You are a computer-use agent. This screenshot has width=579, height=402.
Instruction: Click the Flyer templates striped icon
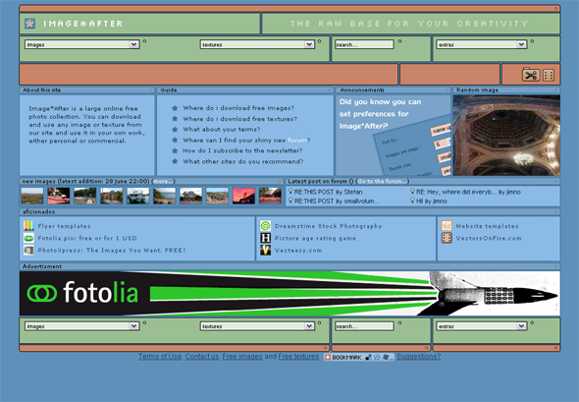28,226
